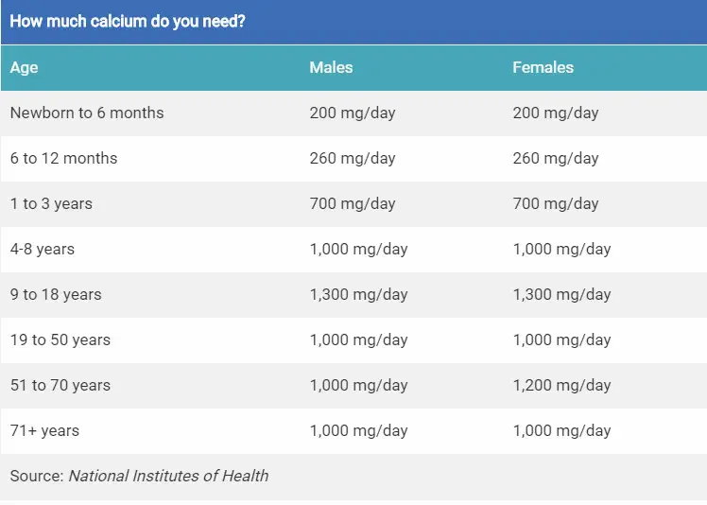Viewport: 707px width, 505px height.
Task: Click the "How much calcium do you need?" title
Action: point(128,21)
